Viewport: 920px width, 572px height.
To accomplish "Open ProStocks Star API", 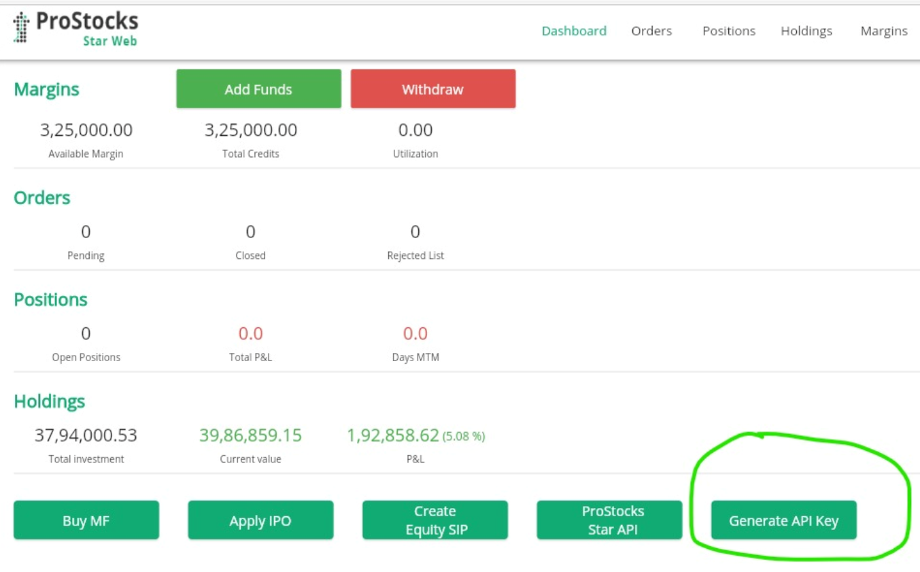I will [609, 520].
